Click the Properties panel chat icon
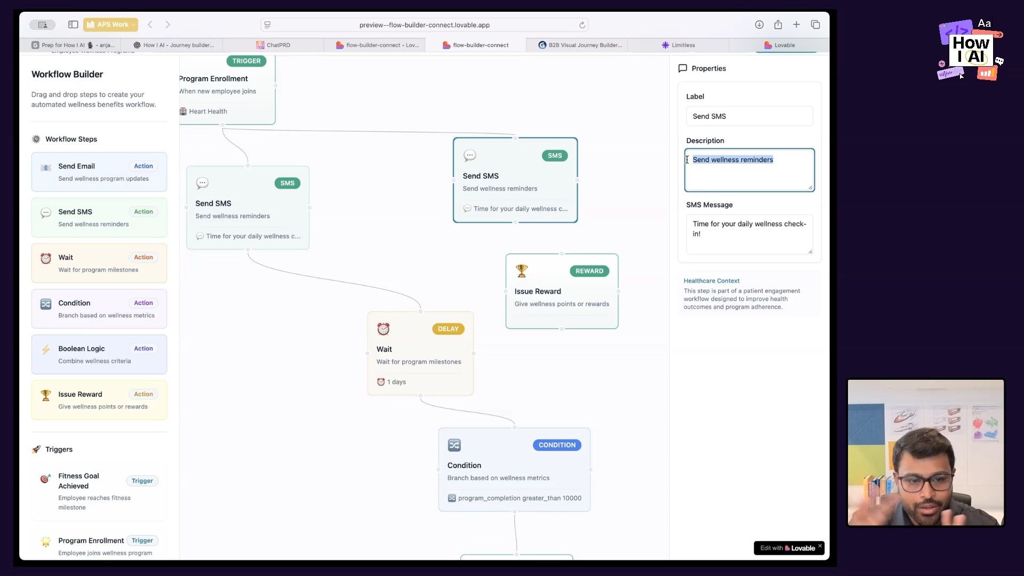 682,68
